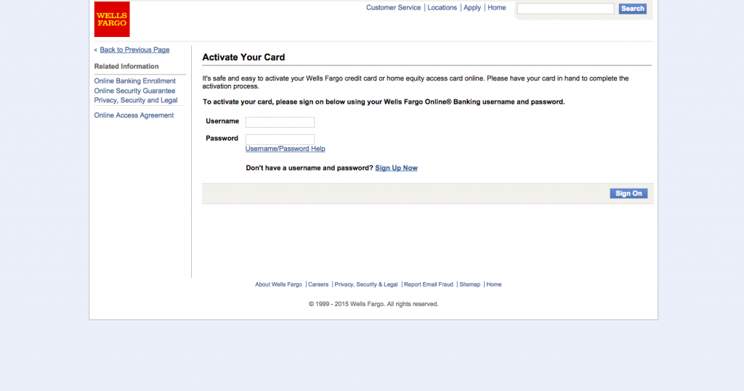Screen dimensions: 744x391
Task: Focus the Password field
Action: coord(280,139)
